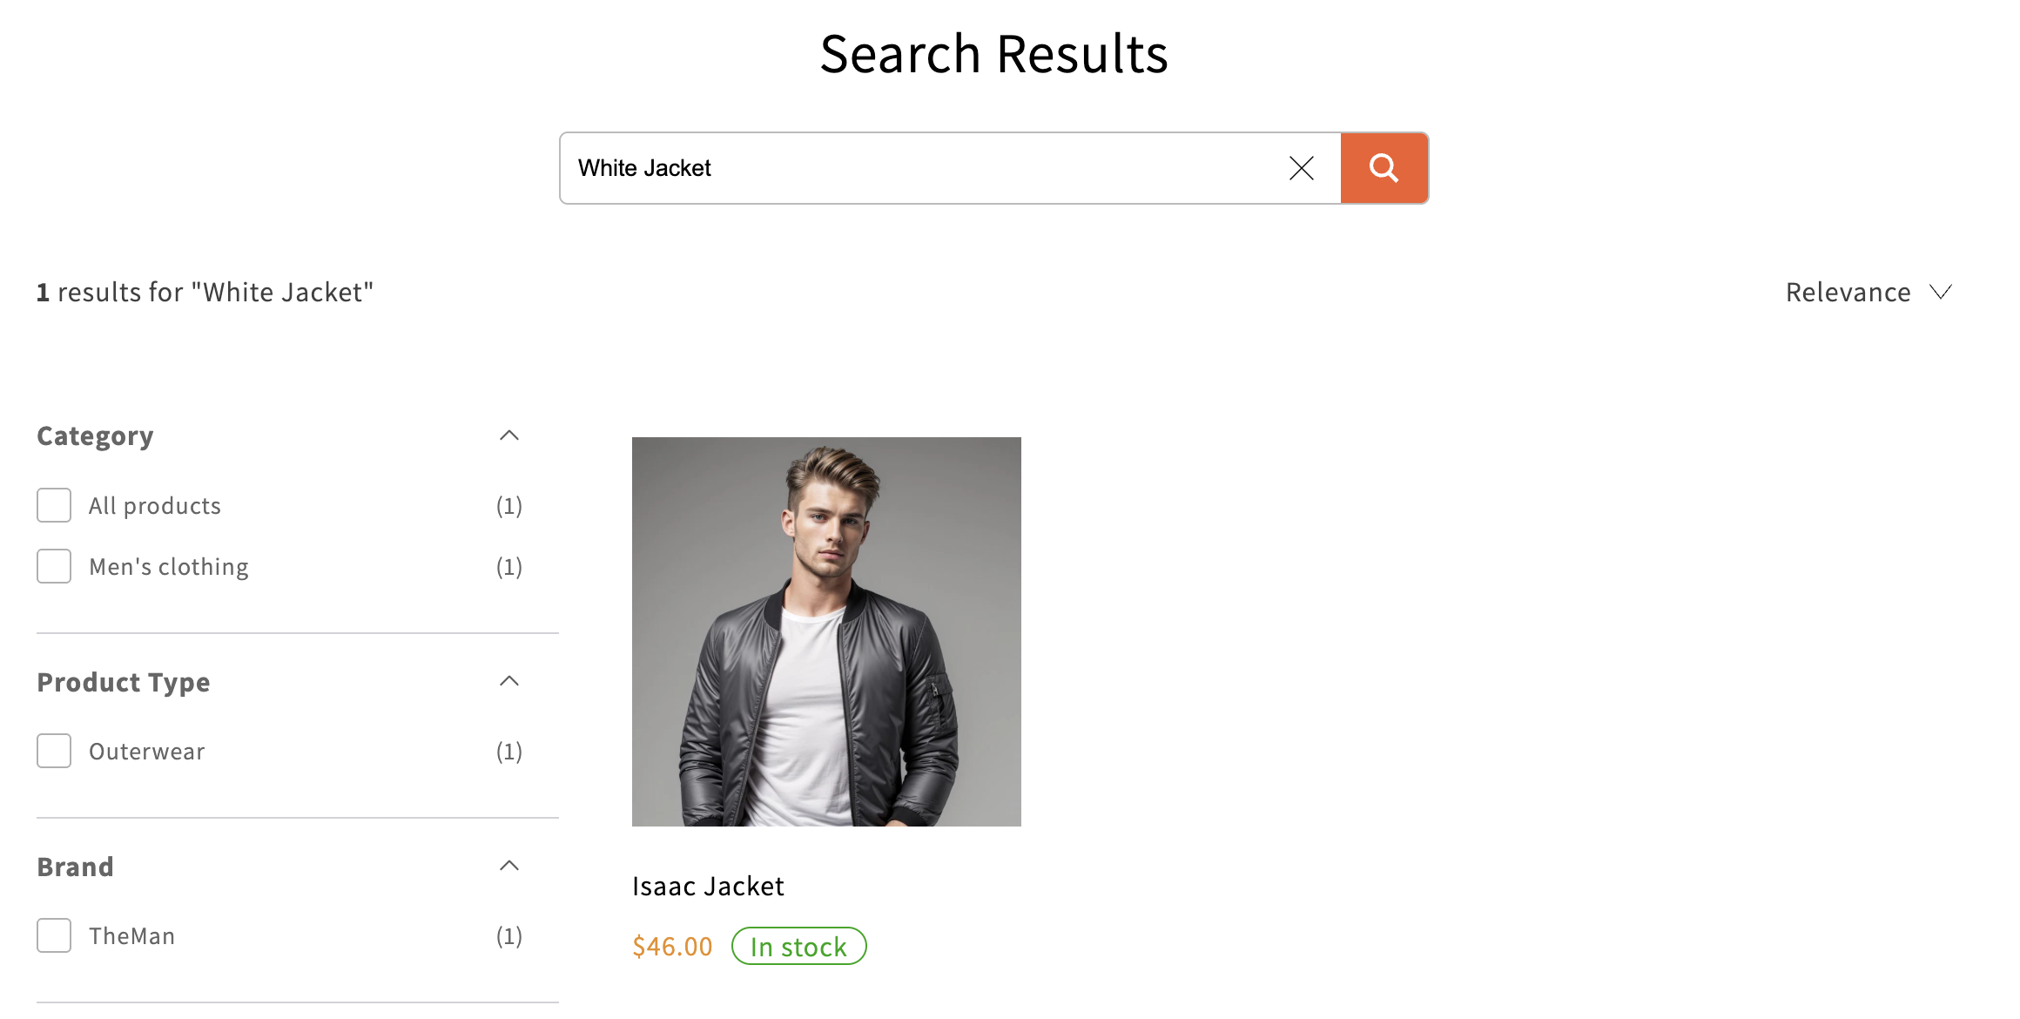Enable the Outerwear filter checkbox

pyautogui.click(x=54, y=751)
